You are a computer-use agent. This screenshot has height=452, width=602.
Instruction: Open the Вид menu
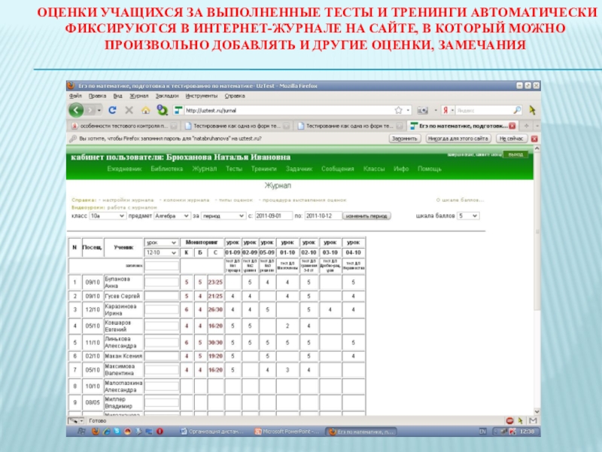click(118, 96)
